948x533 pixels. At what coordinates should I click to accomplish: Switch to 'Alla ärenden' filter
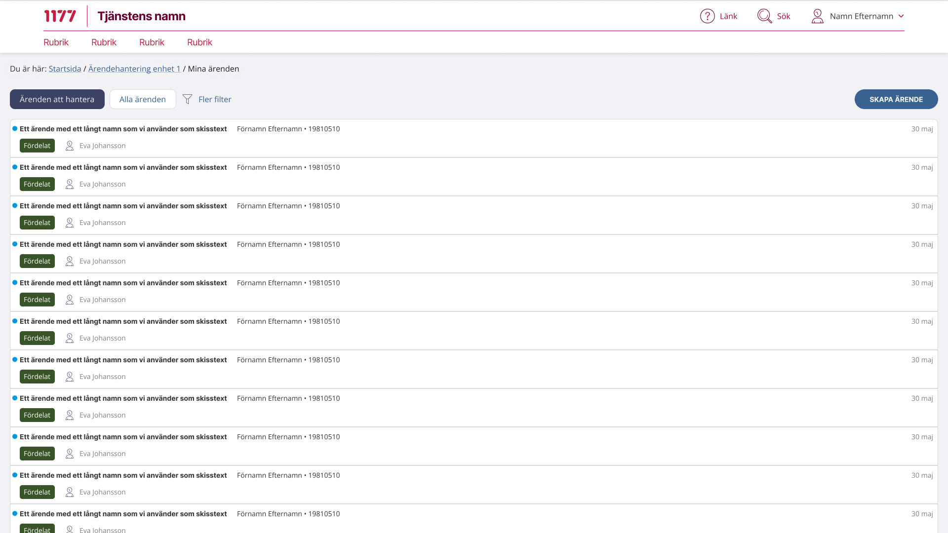click(143, 99)
